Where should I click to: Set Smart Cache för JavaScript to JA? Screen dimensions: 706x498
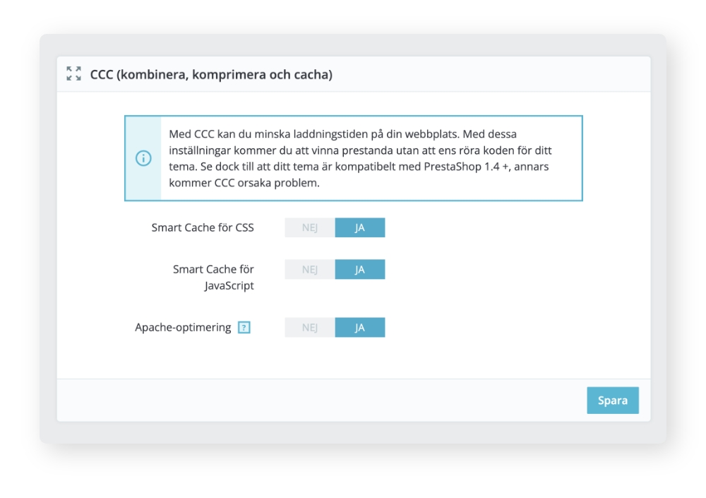(360, 270)
